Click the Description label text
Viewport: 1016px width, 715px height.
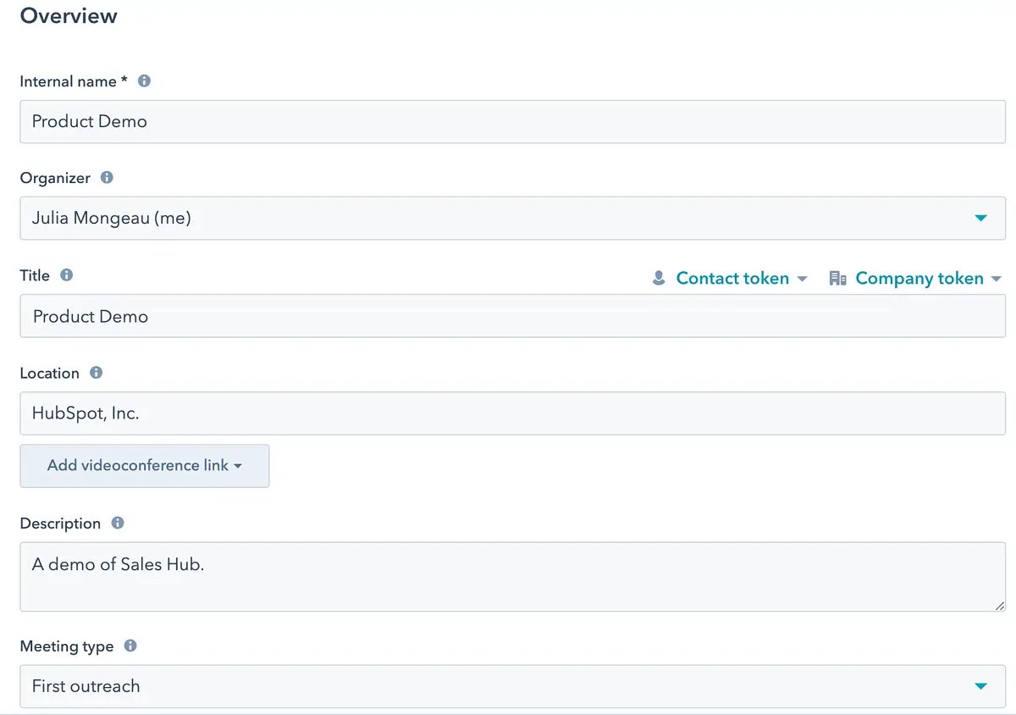(x=60, y=524)
